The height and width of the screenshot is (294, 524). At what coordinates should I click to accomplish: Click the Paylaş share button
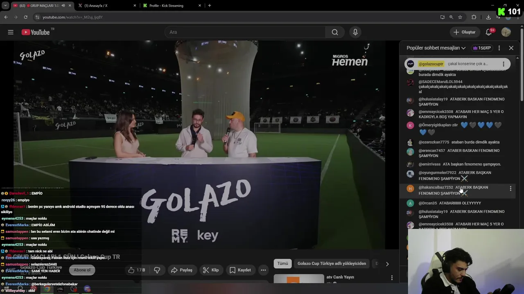click(181, 270)
